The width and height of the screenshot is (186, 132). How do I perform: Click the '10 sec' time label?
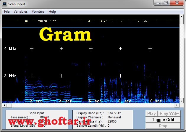(x=155, y=101)
